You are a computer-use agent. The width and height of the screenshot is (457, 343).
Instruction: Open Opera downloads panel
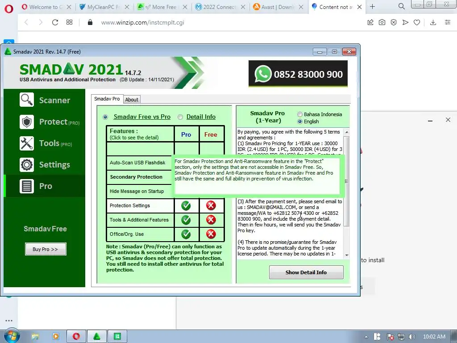(433, 22)
